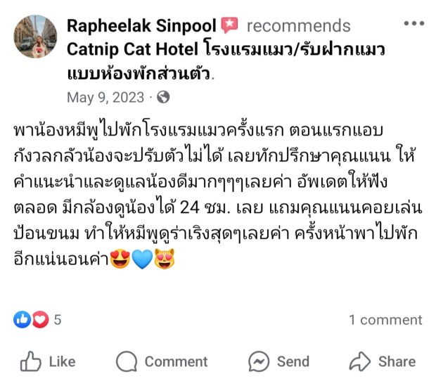Click the speech bubble Comment icon
The height and width of the screenshot is (386, 436).
(127, 361)
